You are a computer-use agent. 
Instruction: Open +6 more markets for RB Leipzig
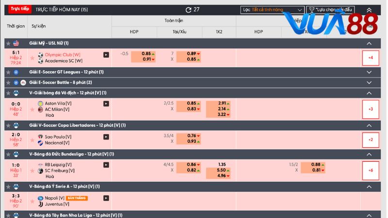tap(371, 170)
